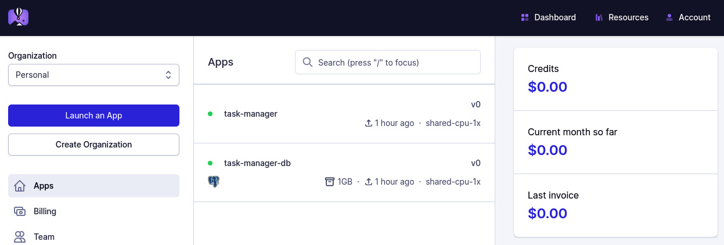Click the Apps heading
Screen dimensions: 724x245
[221, 62]
